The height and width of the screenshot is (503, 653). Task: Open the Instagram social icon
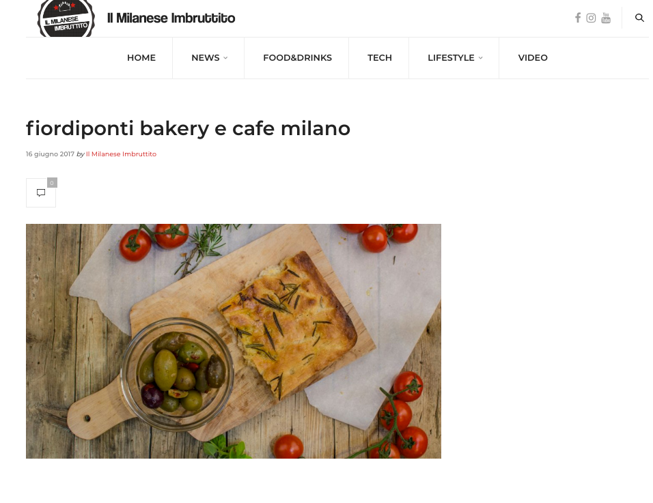pyautogui.click(x=591, y=18)
